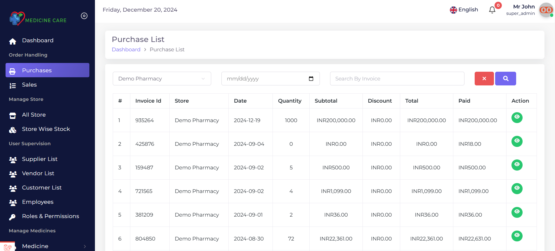
Task: Open the date picker calendar icon
Action: pos(311,79)
